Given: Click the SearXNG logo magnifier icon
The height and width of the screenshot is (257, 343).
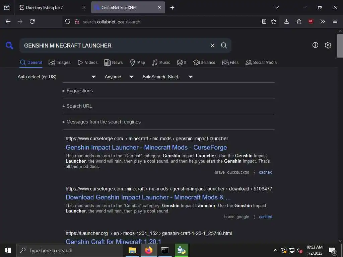Looking at the screenshot, I should 9,46.
